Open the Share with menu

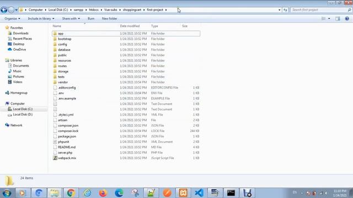[x=71, y=19]
